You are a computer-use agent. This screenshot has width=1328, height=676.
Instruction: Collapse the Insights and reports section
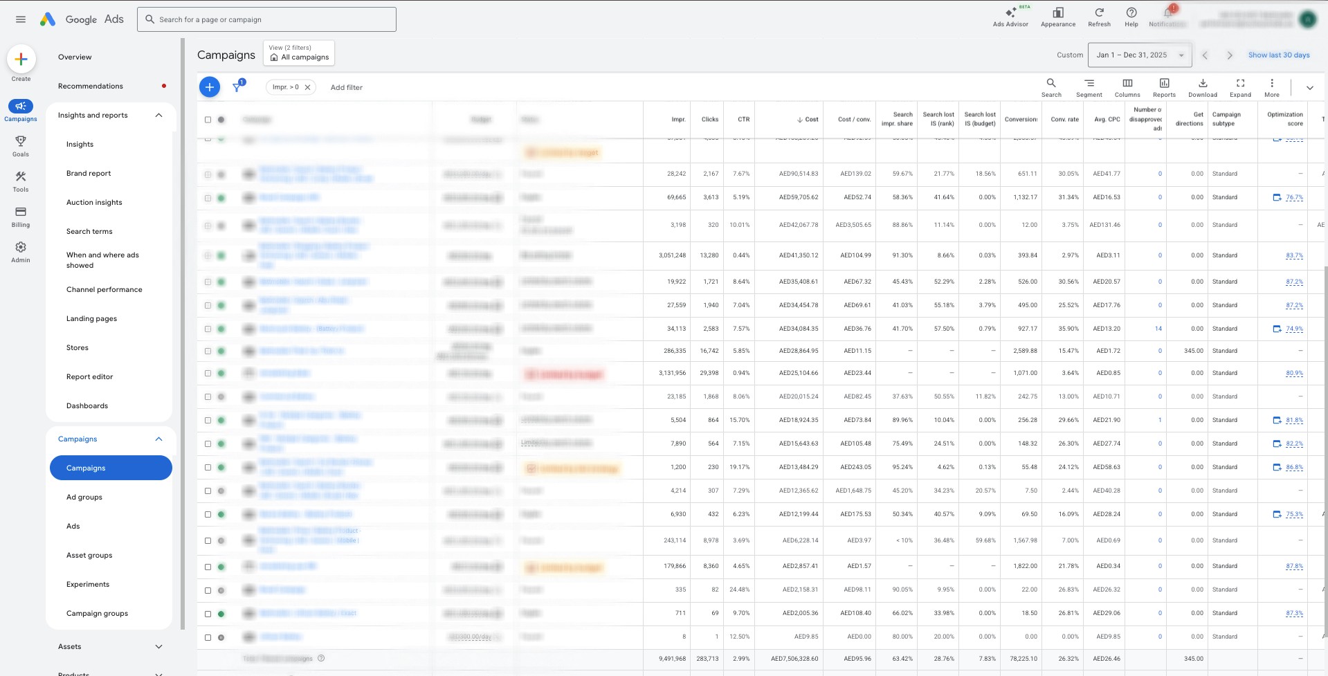pyautogui.click(x=158, y=116)
